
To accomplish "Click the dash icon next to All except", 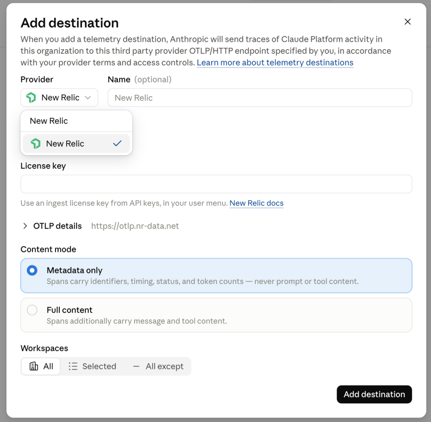I will pos(136,366).
